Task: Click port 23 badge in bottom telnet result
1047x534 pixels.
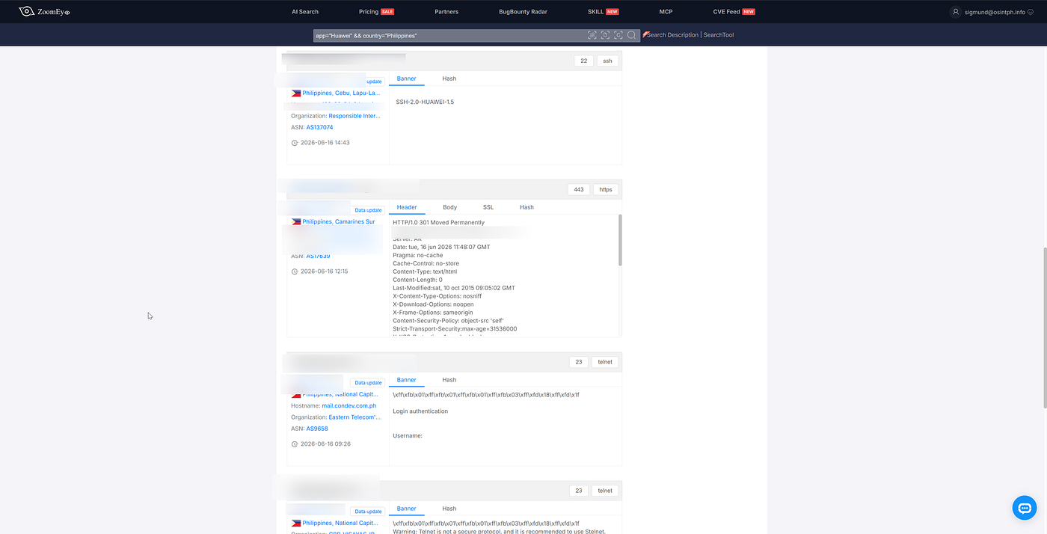Action: (579, 491)
